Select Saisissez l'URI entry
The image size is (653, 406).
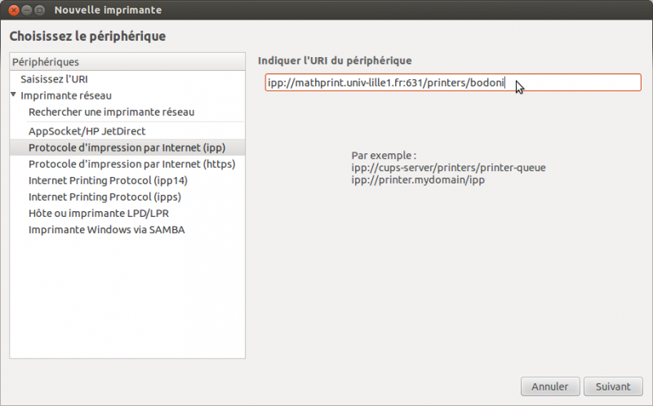(127, 79)
